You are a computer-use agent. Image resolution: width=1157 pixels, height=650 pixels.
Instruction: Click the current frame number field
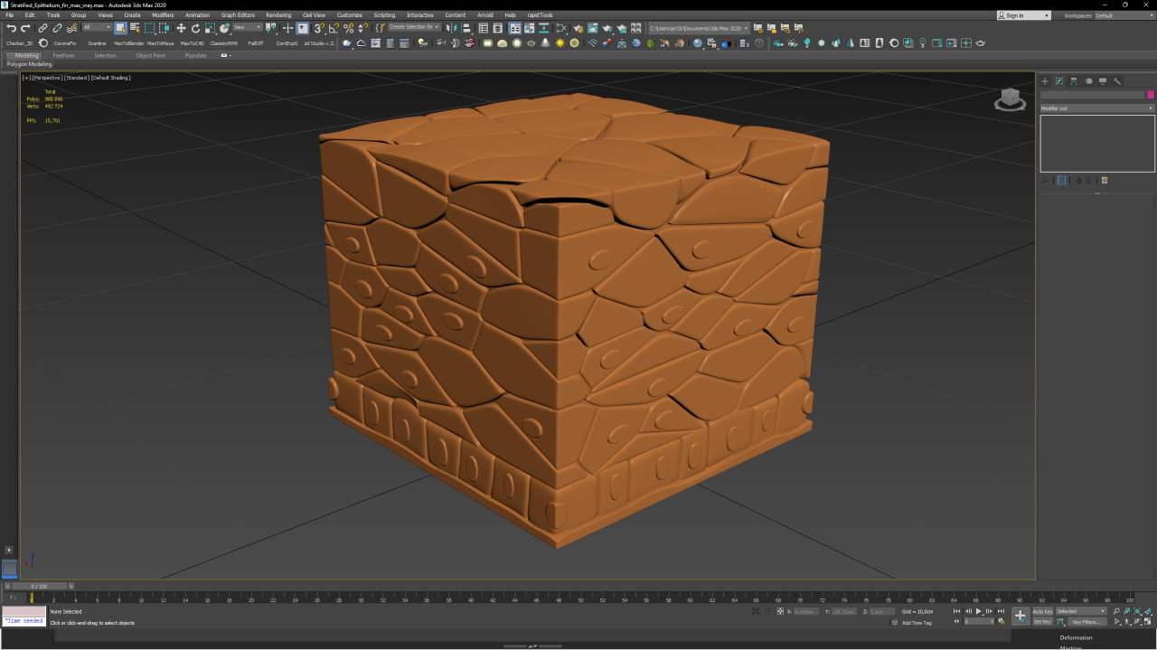tap(979, 621)
